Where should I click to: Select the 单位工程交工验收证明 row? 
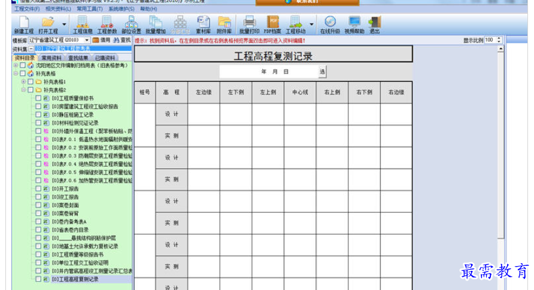coord(80,263)
